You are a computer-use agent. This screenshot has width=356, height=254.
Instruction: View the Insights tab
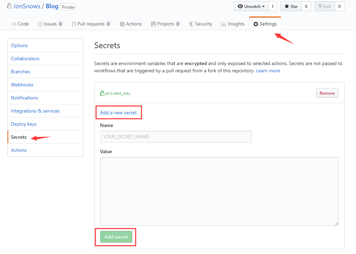(233, 24)
